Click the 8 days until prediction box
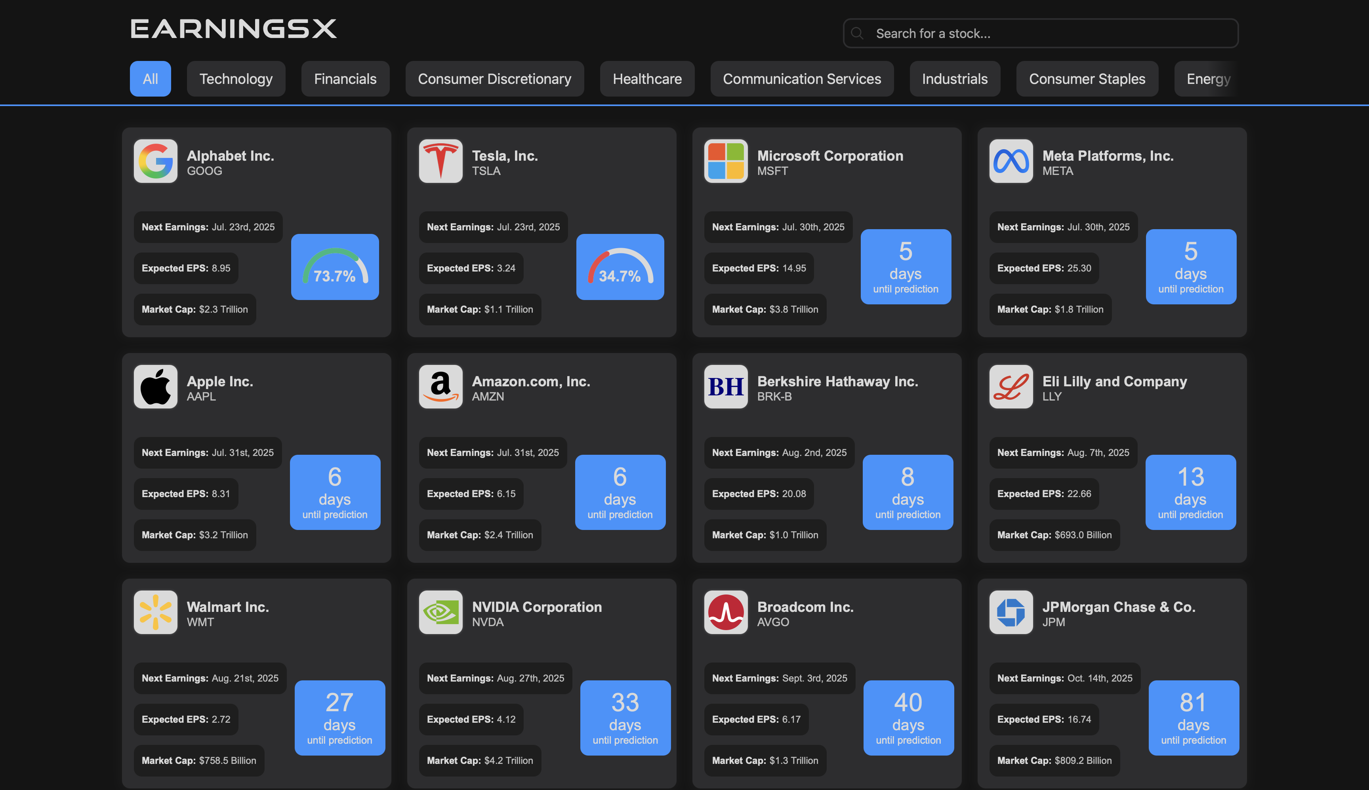 [908, 492]
